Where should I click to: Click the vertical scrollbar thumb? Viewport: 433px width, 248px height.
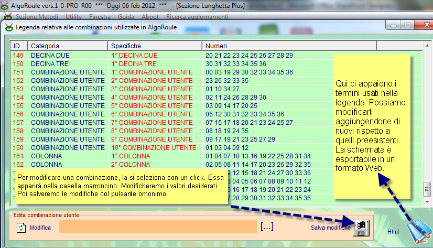point(427,189)
